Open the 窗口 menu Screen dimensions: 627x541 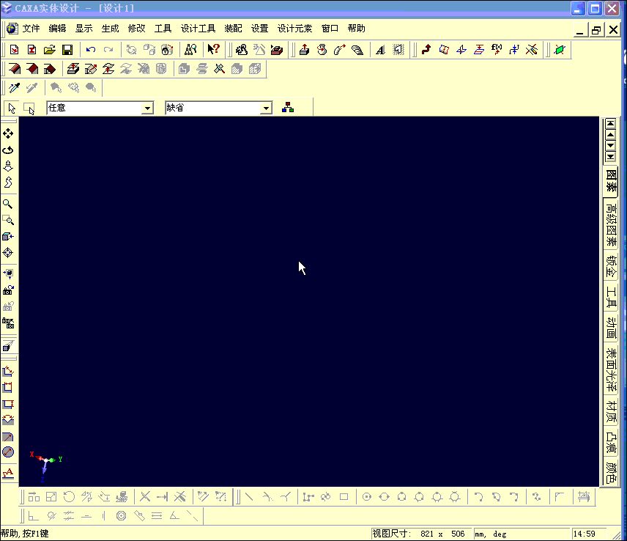pyautogui.click(x=330, y=29)
